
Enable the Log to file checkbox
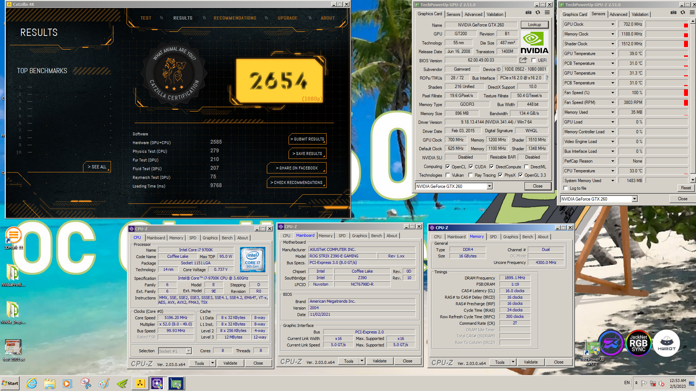[x=565, y=188]
